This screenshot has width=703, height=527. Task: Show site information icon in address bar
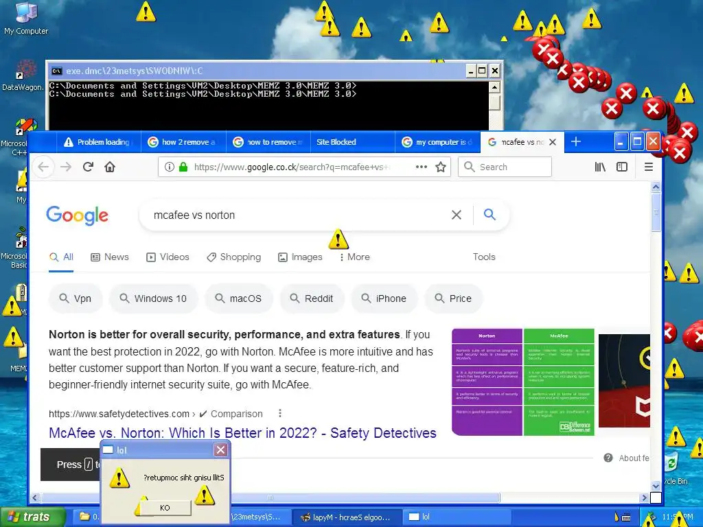(169, 167)
